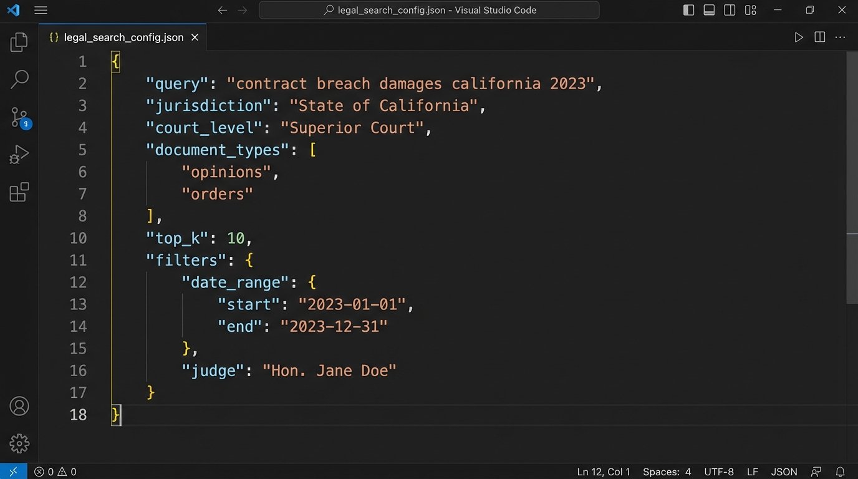Screen dimensions: 858x479
Task: Click the notifications bell in the status bar
Action: (840, 472)
